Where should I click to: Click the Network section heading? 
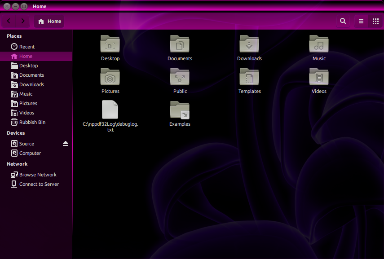[x=17, y=164]
